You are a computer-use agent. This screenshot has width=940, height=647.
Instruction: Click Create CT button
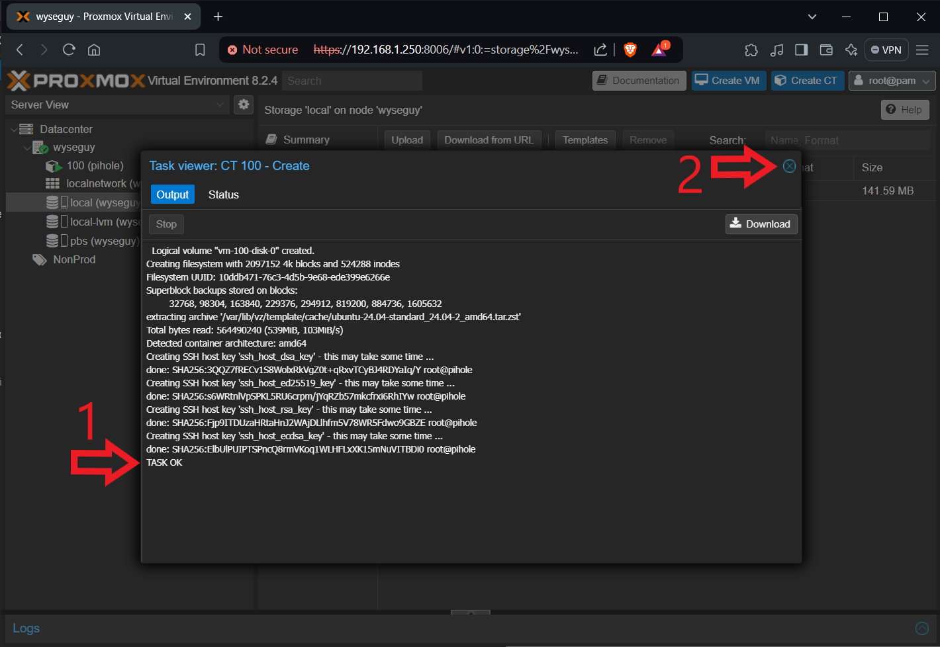(x=808, y=81)
